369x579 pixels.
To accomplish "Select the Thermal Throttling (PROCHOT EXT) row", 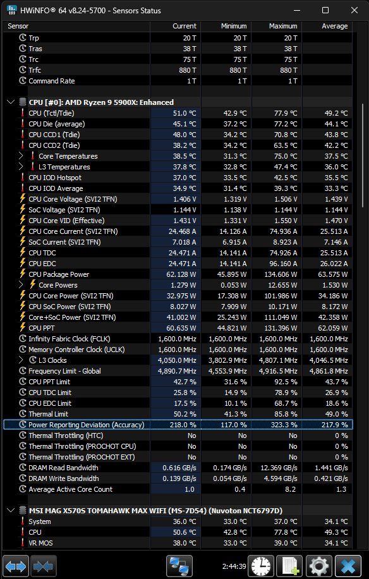I will (178, 457).
